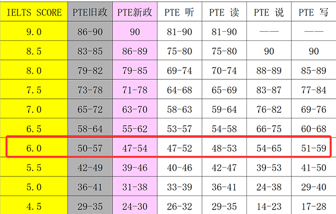336x214 pixels.
Task: Select the 17-28 cell in bottom row
Action: point(314,205)
